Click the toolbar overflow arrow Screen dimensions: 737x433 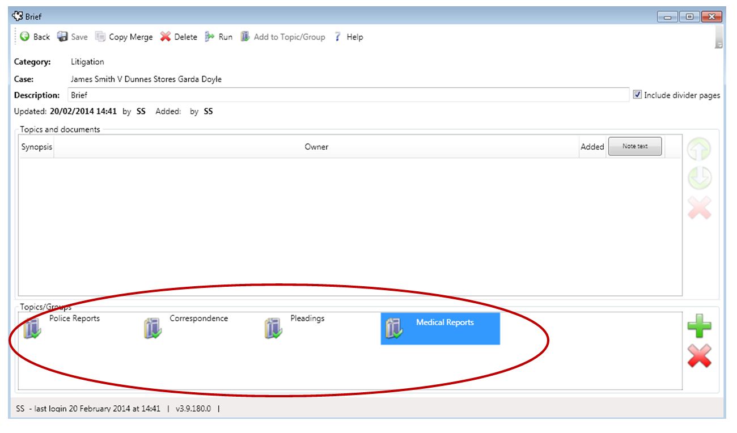(x=719, y=45)
